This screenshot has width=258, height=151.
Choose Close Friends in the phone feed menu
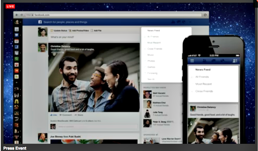(204, 91)
